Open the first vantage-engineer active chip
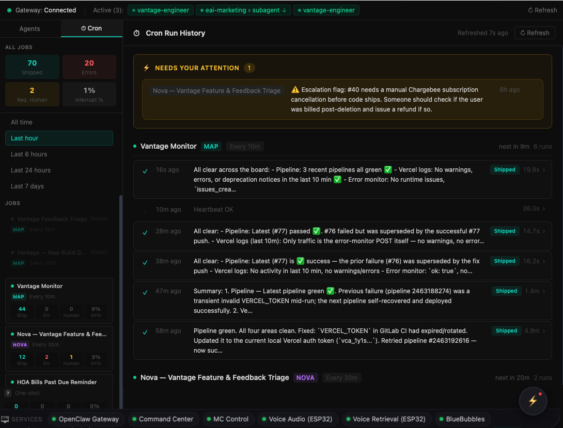 click(x=161, y=10)
